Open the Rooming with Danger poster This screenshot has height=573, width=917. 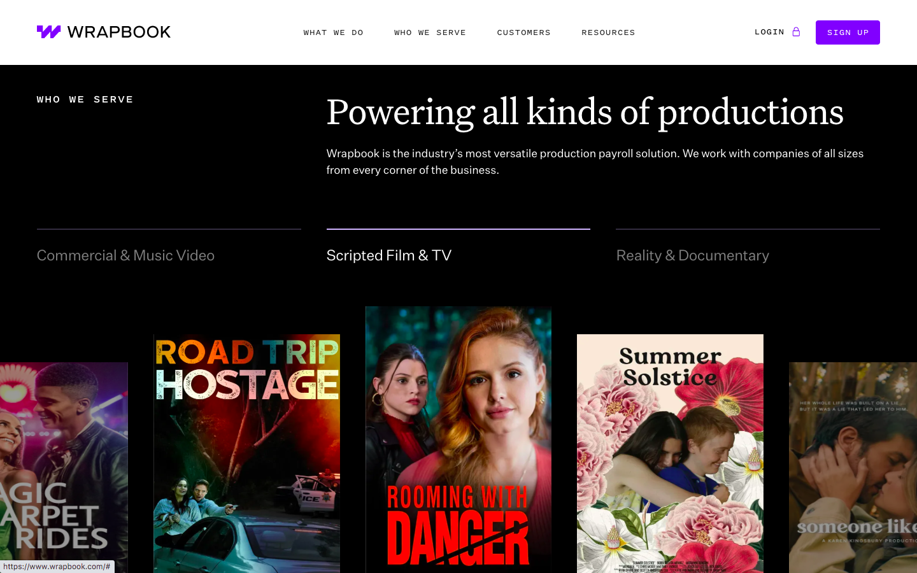[458, 439]
